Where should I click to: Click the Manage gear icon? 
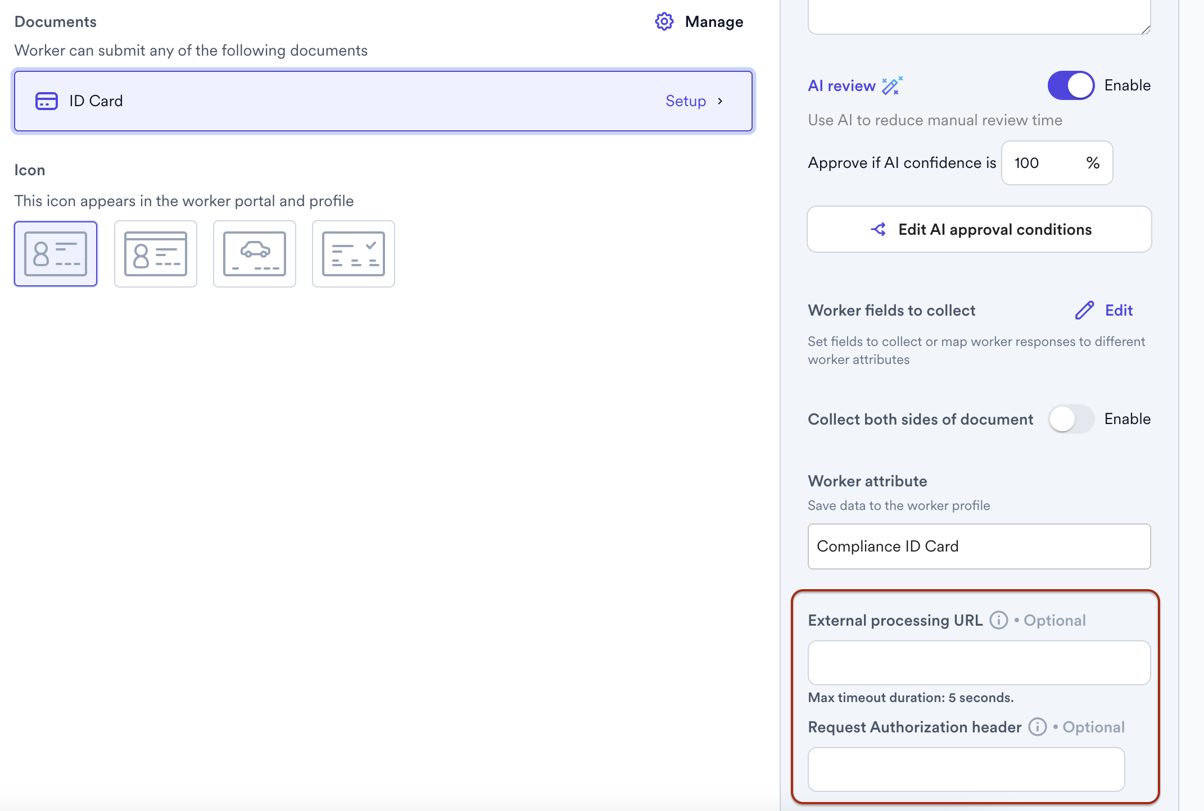[x=664, y=22]
